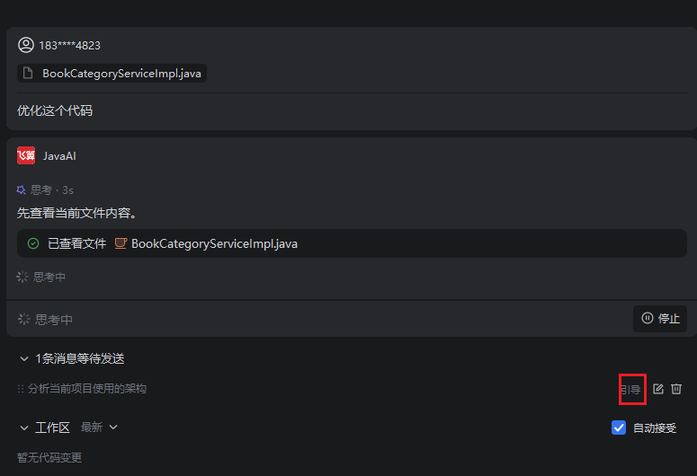The width and height of the screenshot is (697, 476).
Task: Click the green checkmark beside 已查看文件
Action: (x=33, y=243)
